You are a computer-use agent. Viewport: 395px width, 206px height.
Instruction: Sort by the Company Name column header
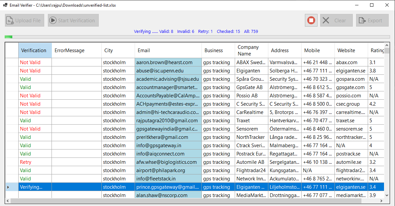coord(251,51)
